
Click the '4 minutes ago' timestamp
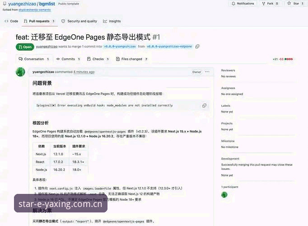84,72
